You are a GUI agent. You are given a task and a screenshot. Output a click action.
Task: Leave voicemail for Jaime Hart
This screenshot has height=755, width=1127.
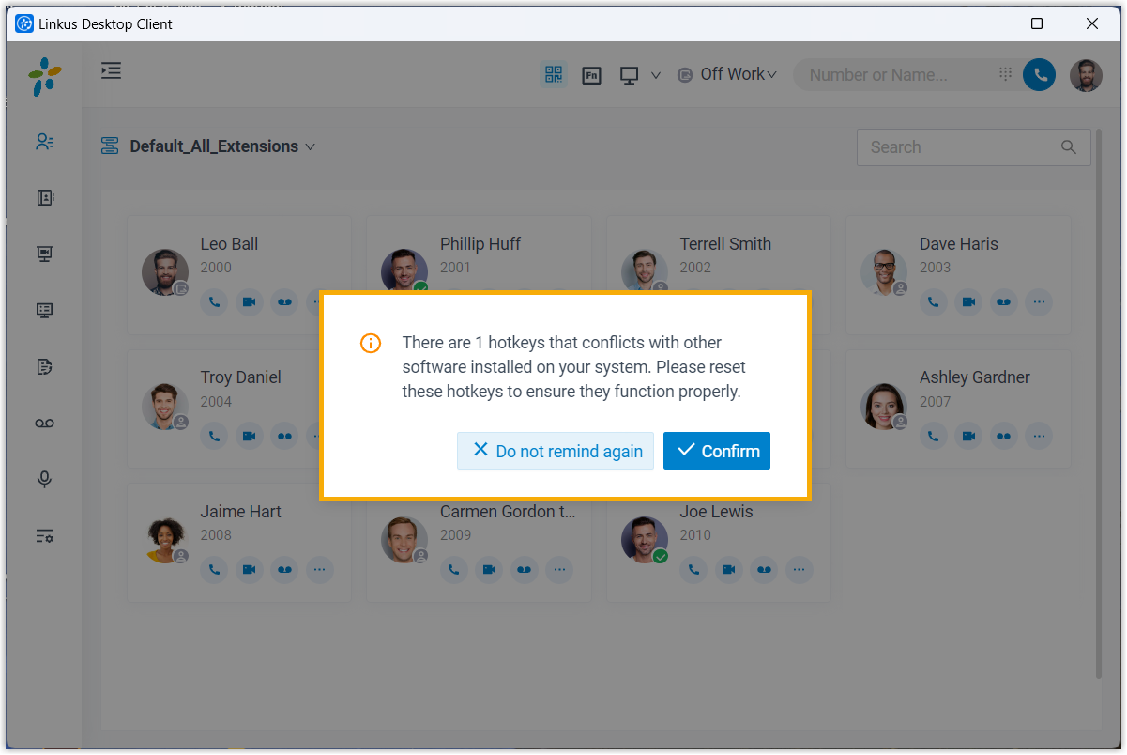(285, 570)
